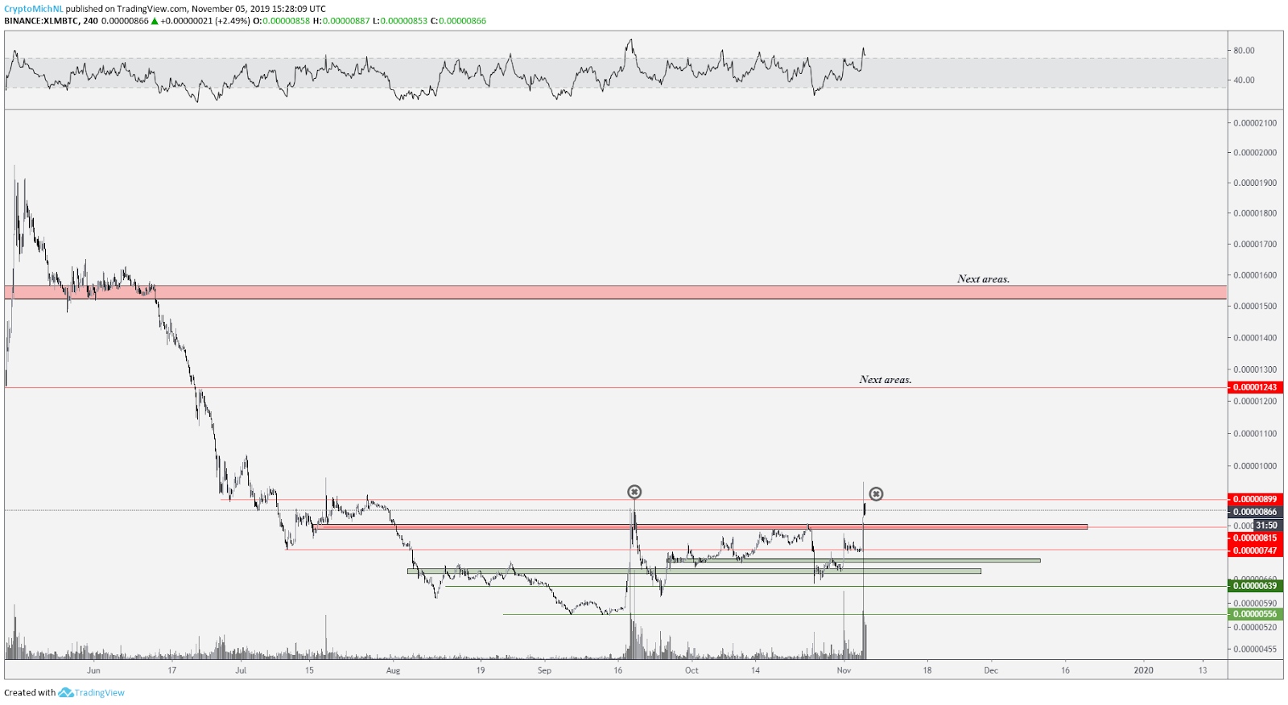This screenshot has height=705, width=1288.
Task: Click the TradingView cloud logo icon
Action: [66, 692]
